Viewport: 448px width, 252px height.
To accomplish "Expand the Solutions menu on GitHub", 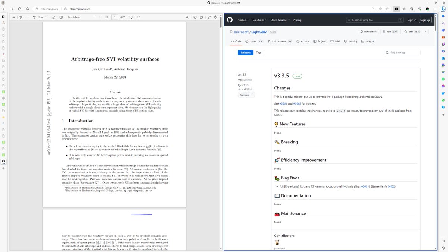I will coord(260,20).
